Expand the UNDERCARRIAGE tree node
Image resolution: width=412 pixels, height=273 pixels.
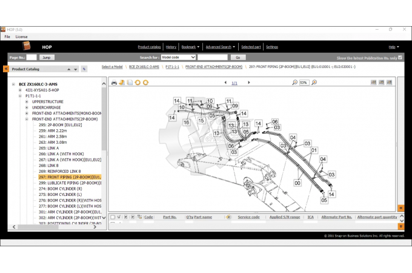(x=27, y=107)
